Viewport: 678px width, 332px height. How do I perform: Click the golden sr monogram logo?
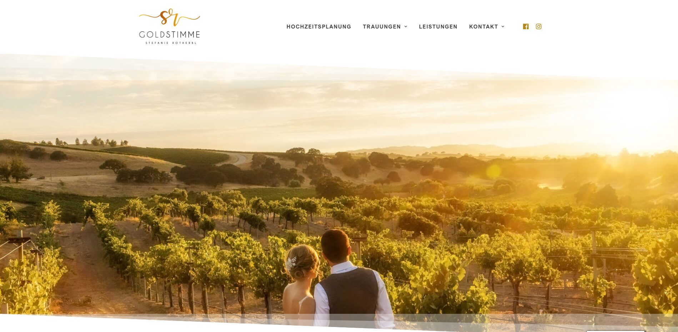coord(170,17)
